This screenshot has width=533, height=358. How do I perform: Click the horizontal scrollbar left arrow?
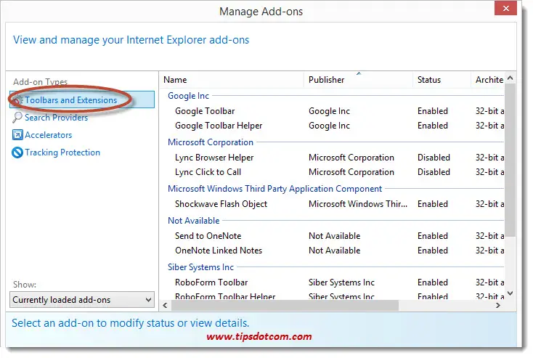click(166, 305)
